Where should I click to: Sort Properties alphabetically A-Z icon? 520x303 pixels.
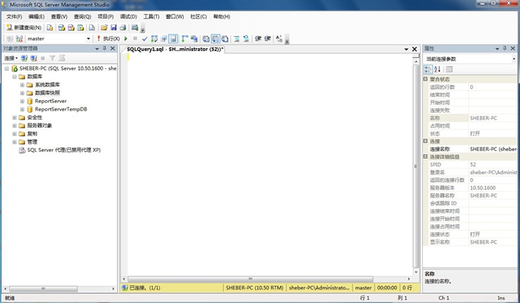click(x=437, y=69)
